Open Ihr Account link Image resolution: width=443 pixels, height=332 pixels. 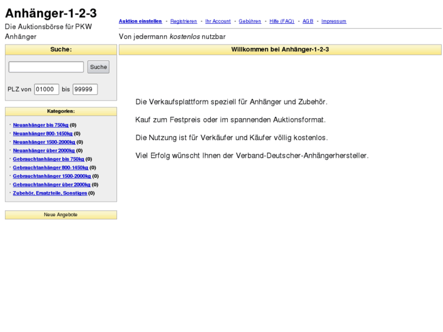(x=218, y=21)
